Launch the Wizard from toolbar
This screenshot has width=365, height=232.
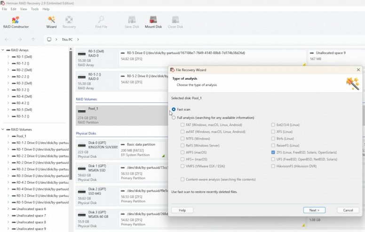coord(51,23)
